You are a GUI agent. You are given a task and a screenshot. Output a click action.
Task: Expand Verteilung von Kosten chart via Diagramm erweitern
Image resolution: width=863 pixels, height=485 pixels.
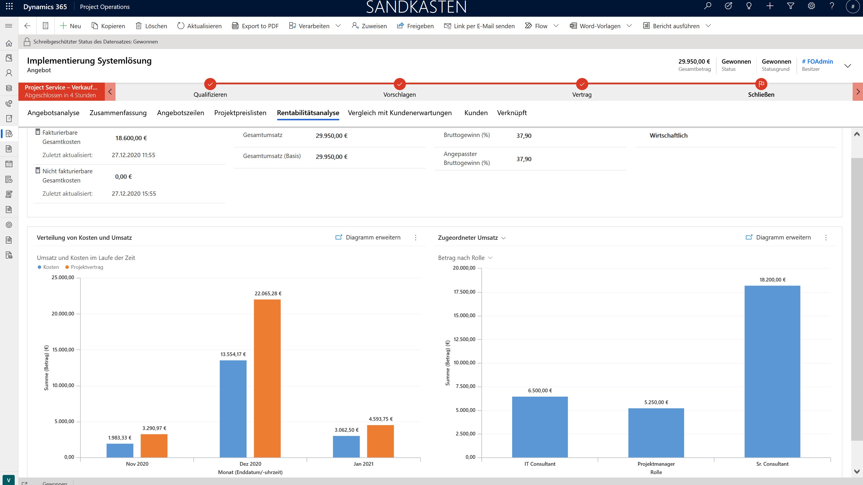(368, 237)
